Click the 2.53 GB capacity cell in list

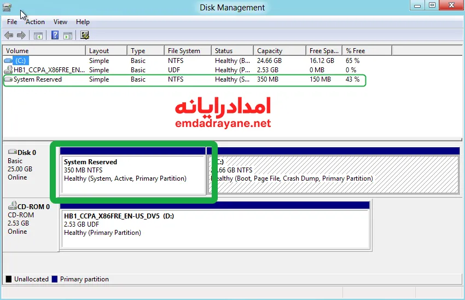click(268, 70)
